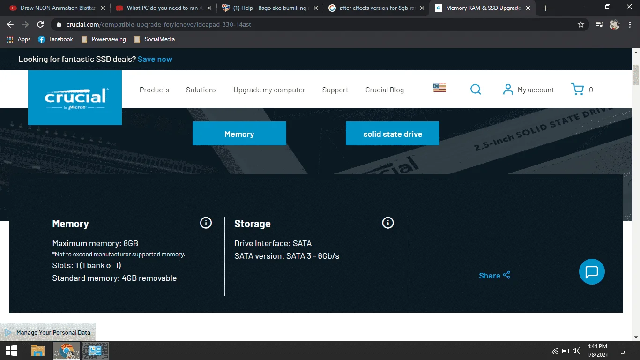Bookmark this page with the star icon
Screen dimensions: 640x360
click(581, 24)
